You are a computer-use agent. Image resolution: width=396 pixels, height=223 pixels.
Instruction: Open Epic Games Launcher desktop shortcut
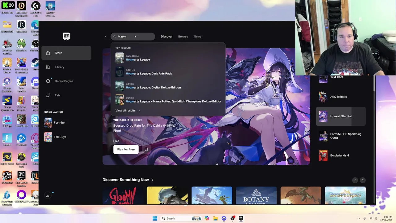click(21, 179)
